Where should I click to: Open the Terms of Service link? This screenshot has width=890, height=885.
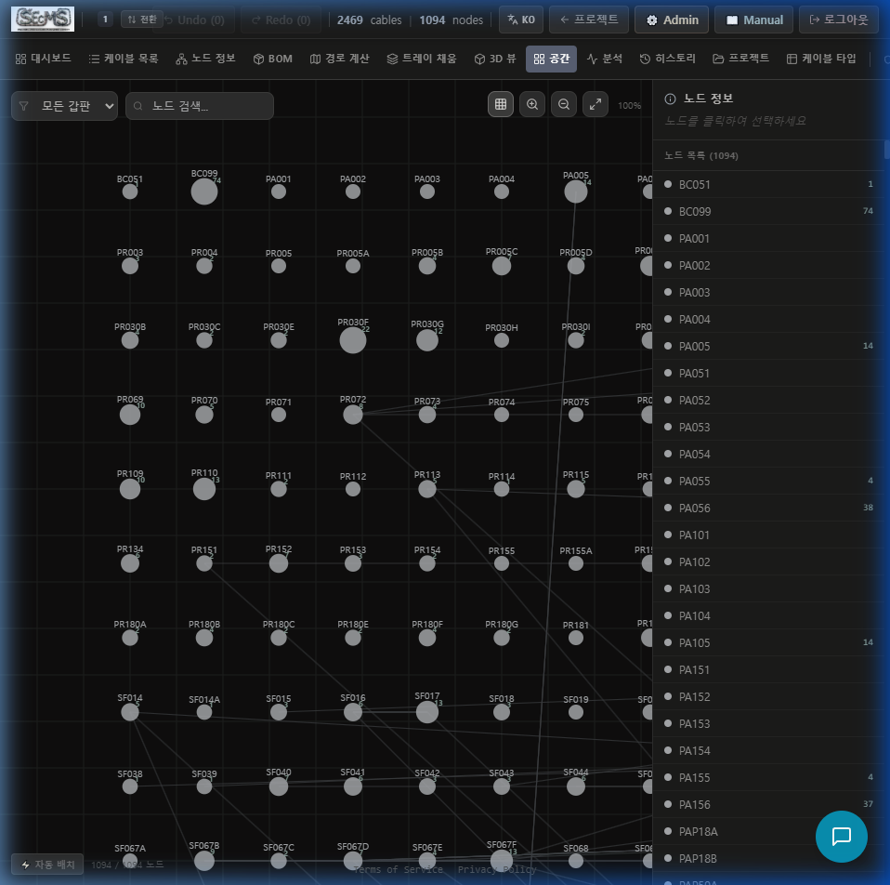click(398, 869)
